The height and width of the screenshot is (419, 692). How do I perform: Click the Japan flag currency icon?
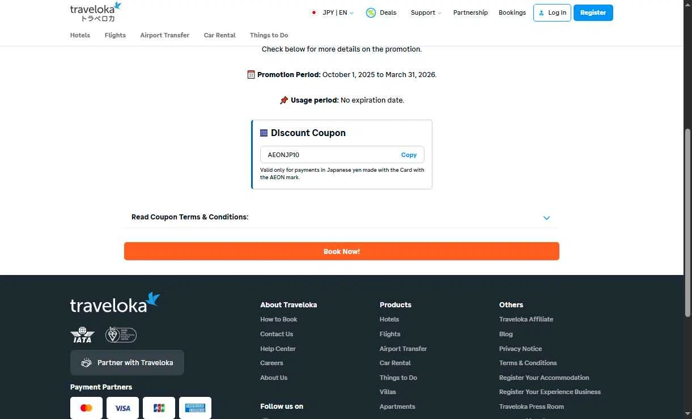314,12
